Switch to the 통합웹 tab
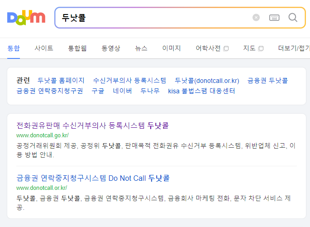The image size is (310, 227). 77,48
